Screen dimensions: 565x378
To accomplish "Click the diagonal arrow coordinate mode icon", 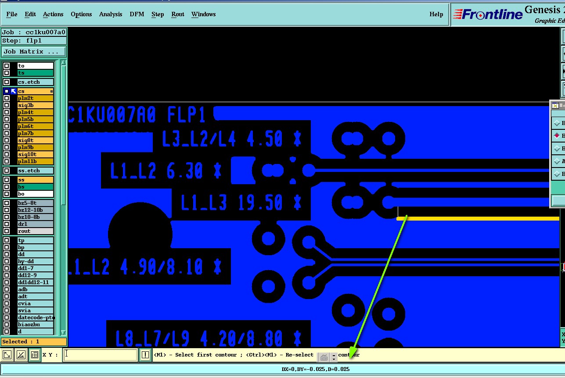I will tap(7, 355).
